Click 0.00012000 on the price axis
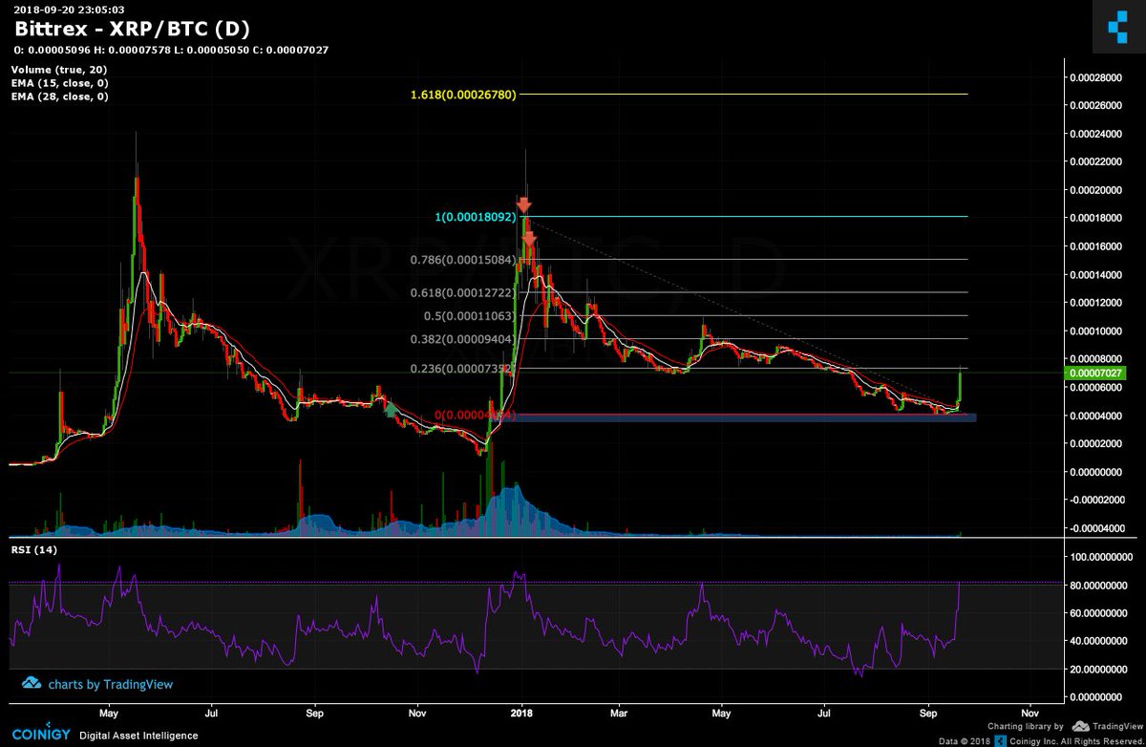 pyautogui.click(x=1096, y=303)
